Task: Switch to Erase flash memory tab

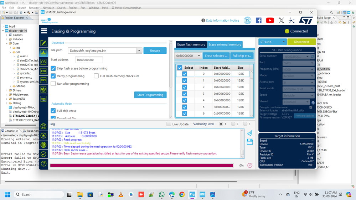Action: point(191,44)
